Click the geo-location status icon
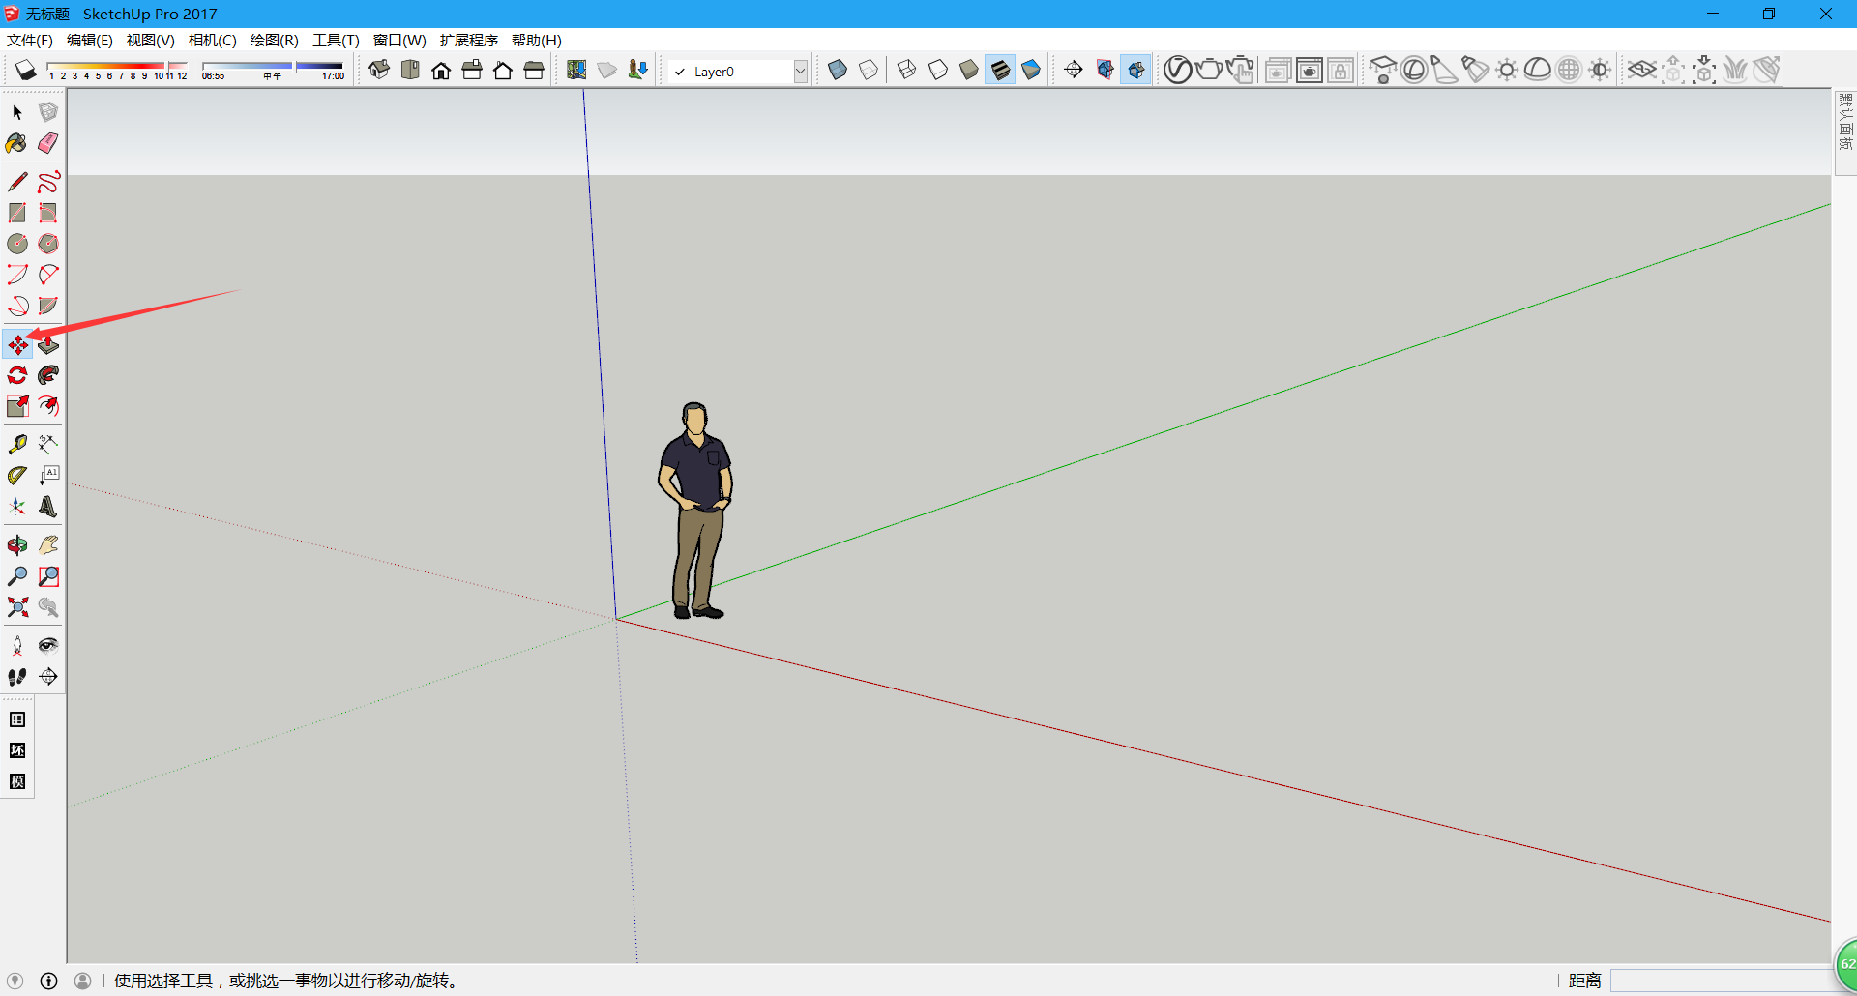This screenshot has height=996, width=1857. [15, 981]
